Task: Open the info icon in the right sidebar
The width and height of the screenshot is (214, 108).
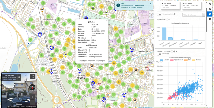Action: point(210,19)
